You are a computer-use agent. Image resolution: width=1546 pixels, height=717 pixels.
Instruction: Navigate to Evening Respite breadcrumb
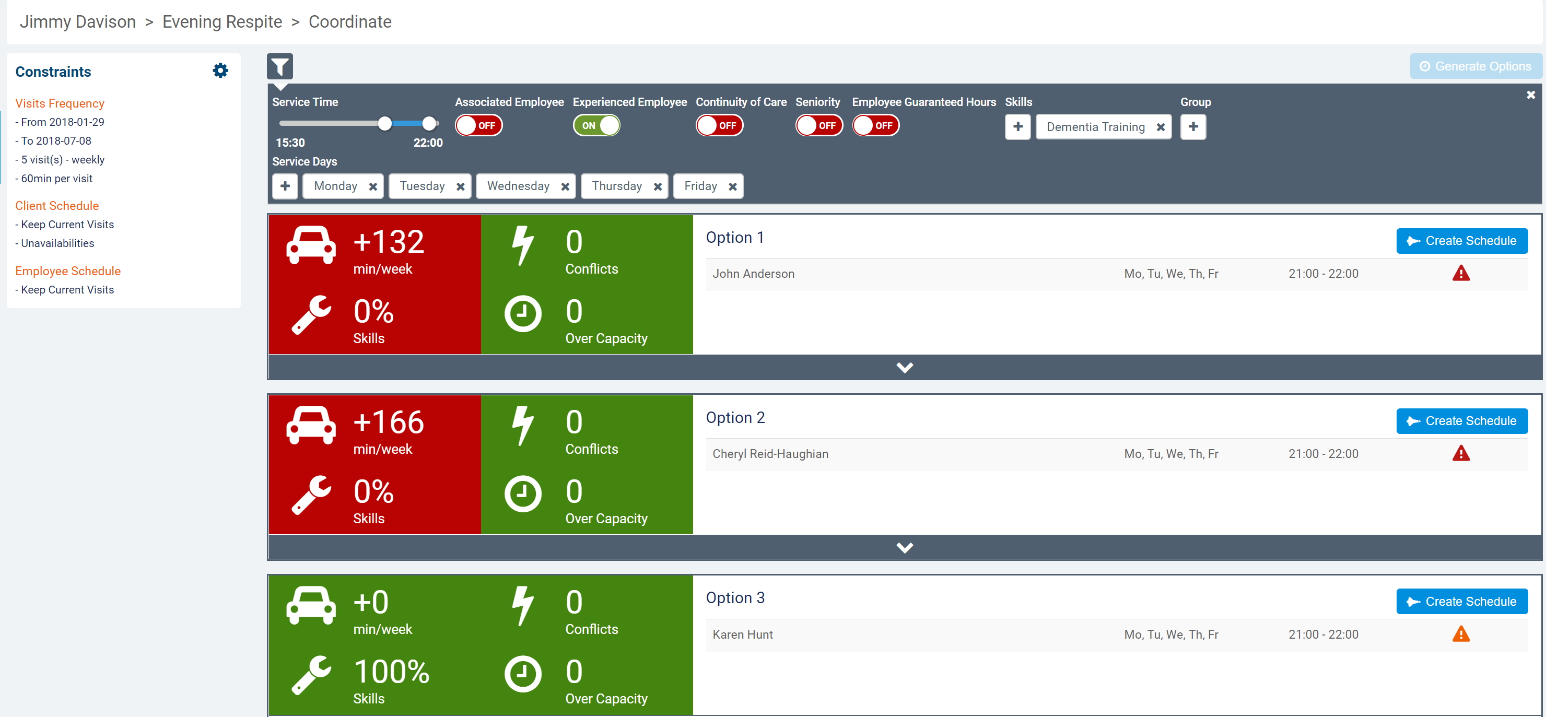222,21
